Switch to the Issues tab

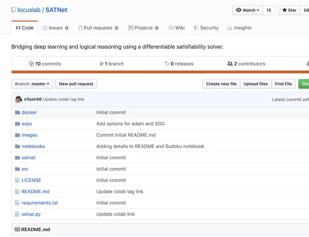coord(55,28)
